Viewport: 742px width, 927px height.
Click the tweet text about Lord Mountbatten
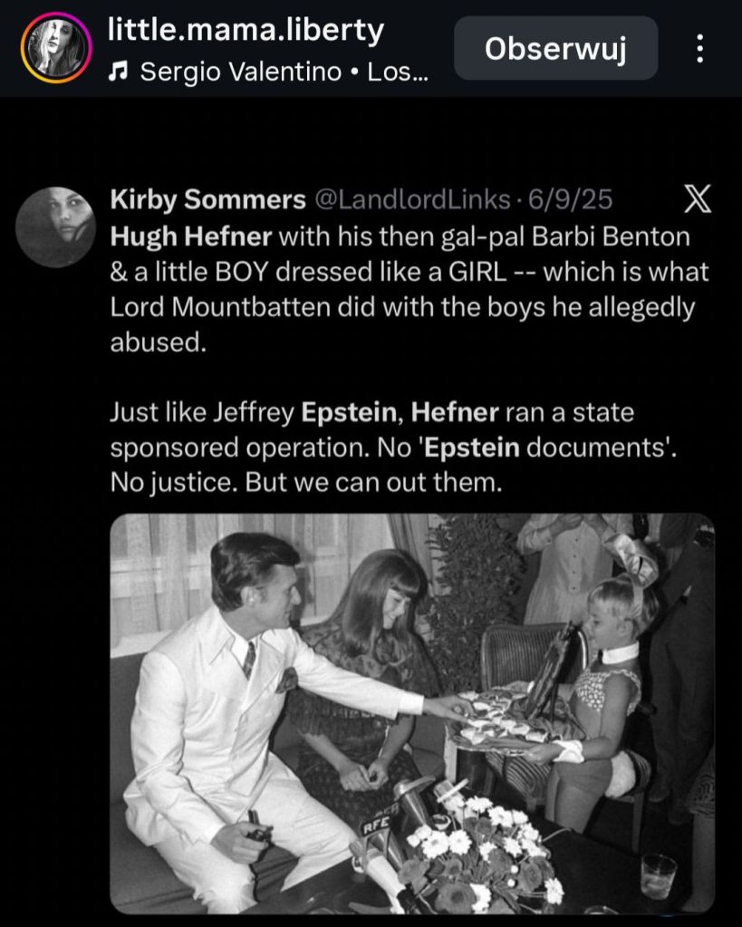(402, 307)
